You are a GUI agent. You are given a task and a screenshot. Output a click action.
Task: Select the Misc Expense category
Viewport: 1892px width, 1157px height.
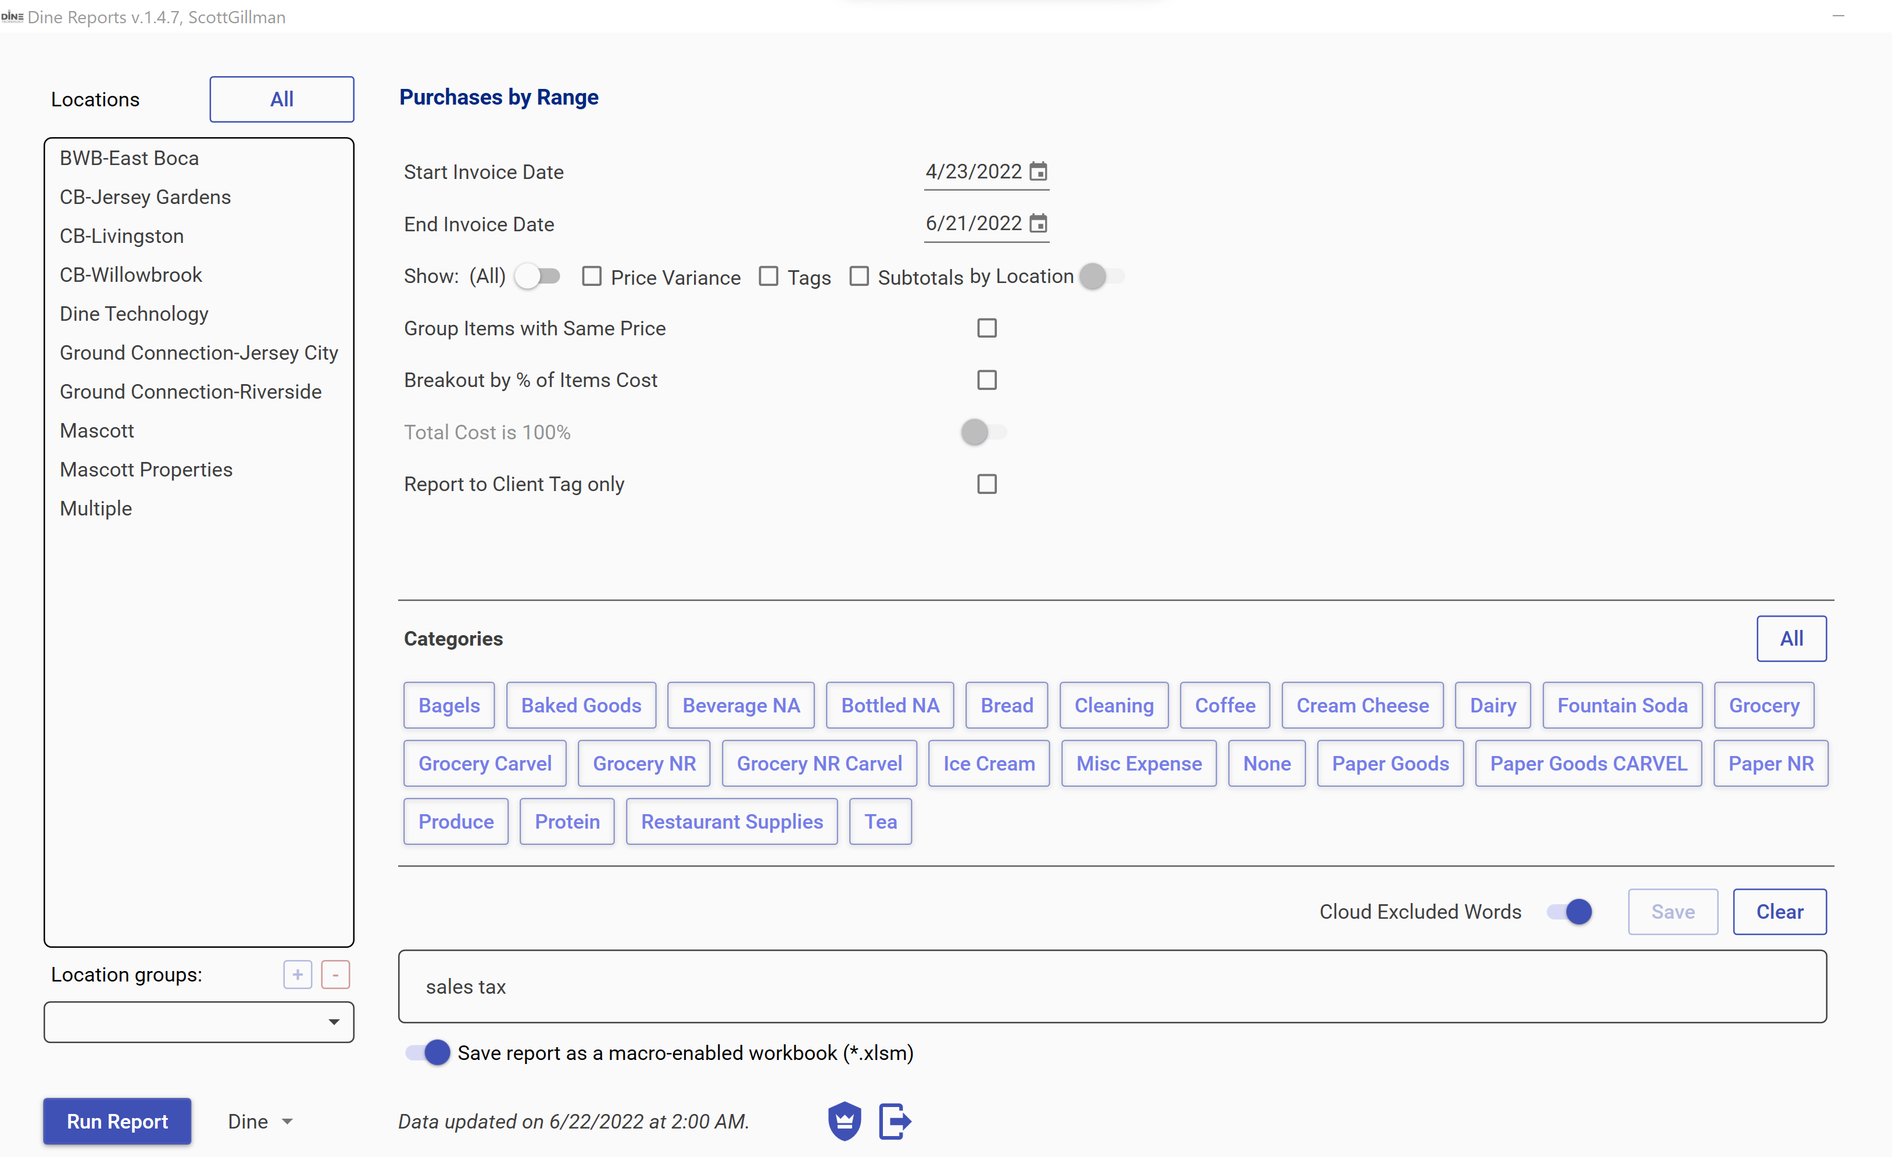pyautogui.click(x=1139, y=764)
